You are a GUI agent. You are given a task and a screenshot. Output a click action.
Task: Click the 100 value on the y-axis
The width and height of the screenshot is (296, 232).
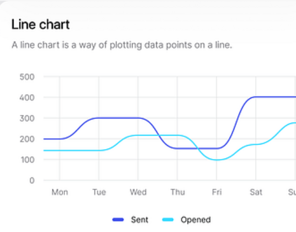click(x=27, y=160)
